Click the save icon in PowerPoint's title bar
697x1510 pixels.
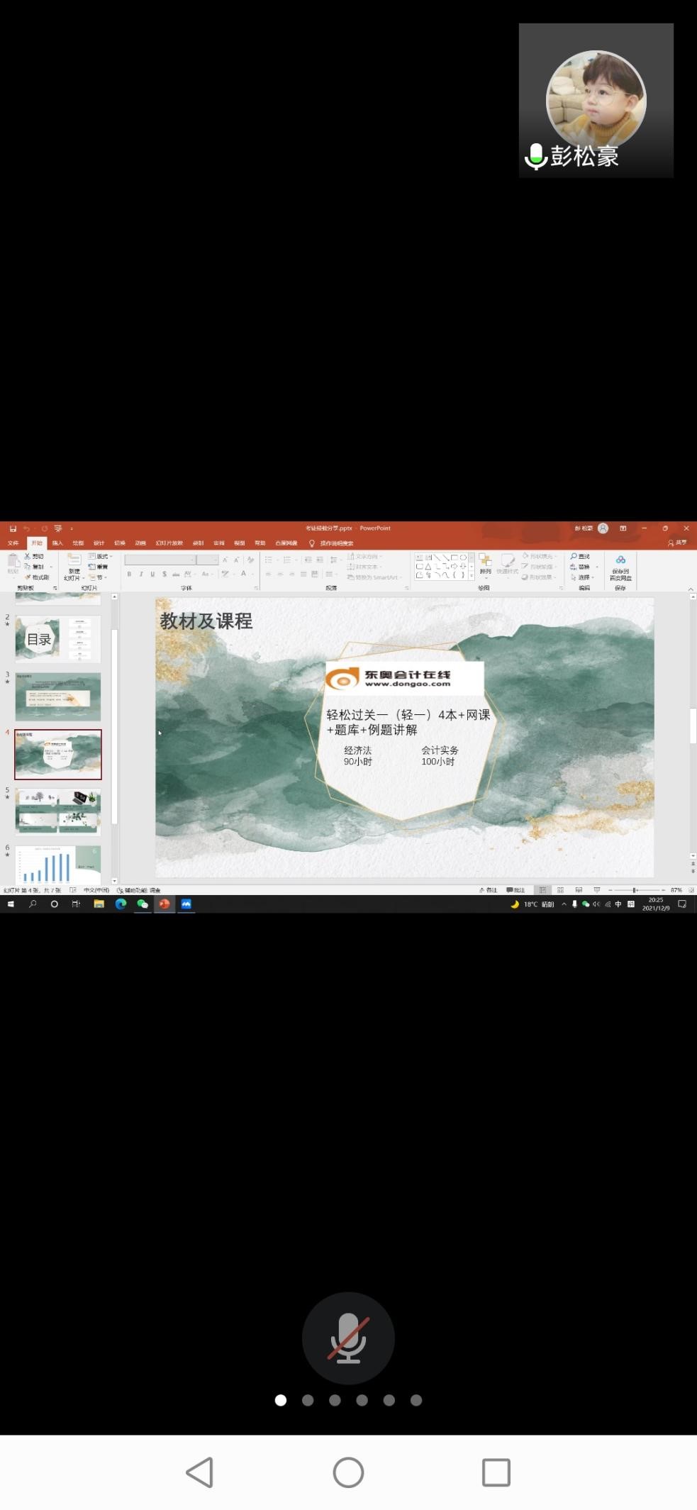(13, 528)
